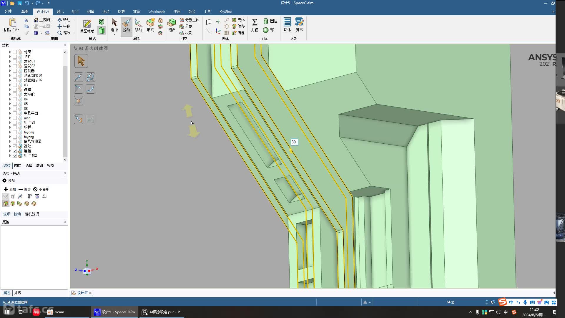Activate the Move (移动) tool
Viewport: 565px width, 318px height.
[138, 25]
